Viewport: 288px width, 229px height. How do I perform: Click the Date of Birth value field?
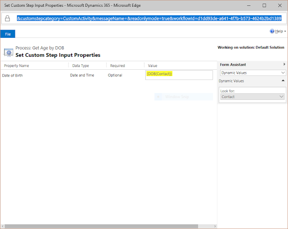click(179, 75)
